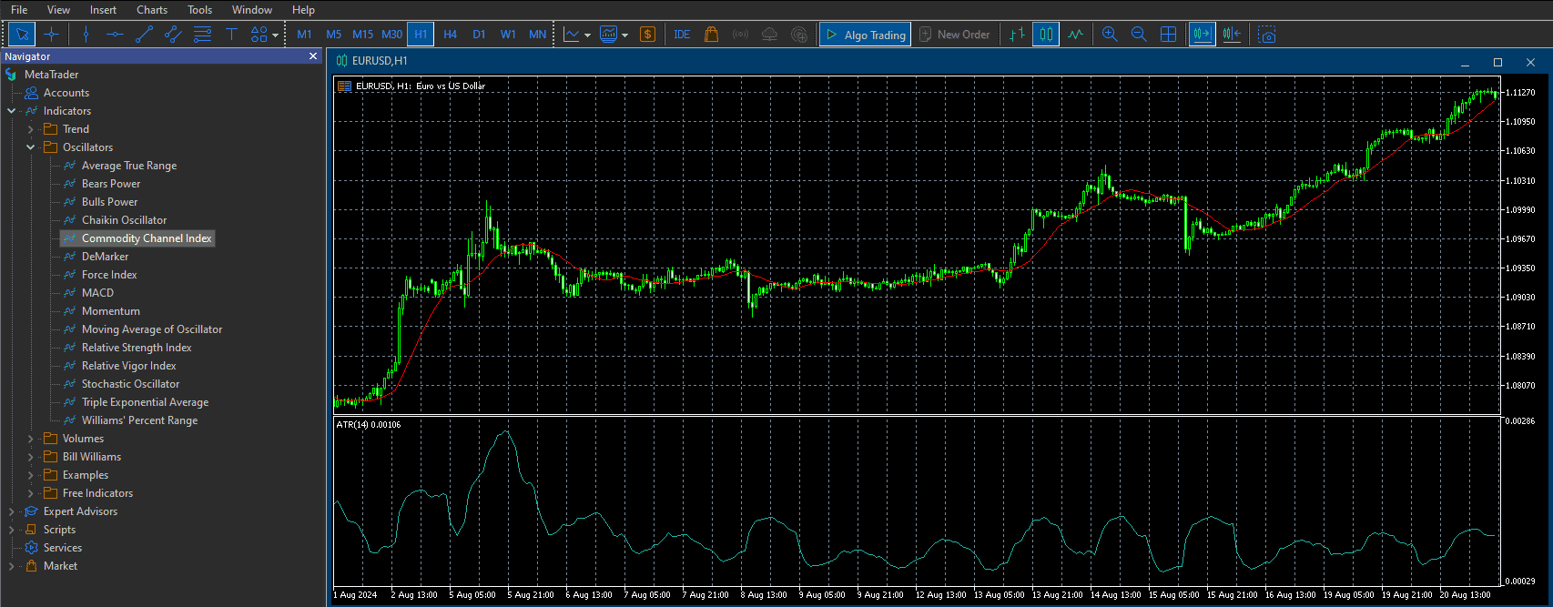Open the Tools menu
Image resolution: width=1553 pixels, height=607 pixels.
[199, 10]
